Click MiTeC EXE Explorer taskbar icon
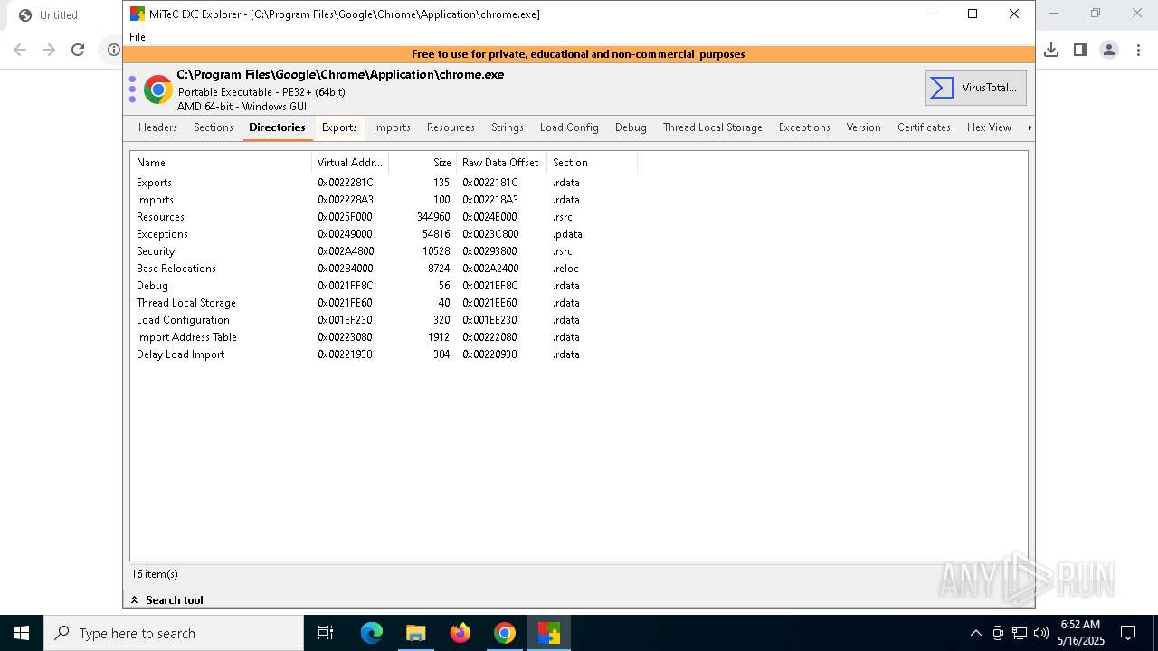 (549, 633)
